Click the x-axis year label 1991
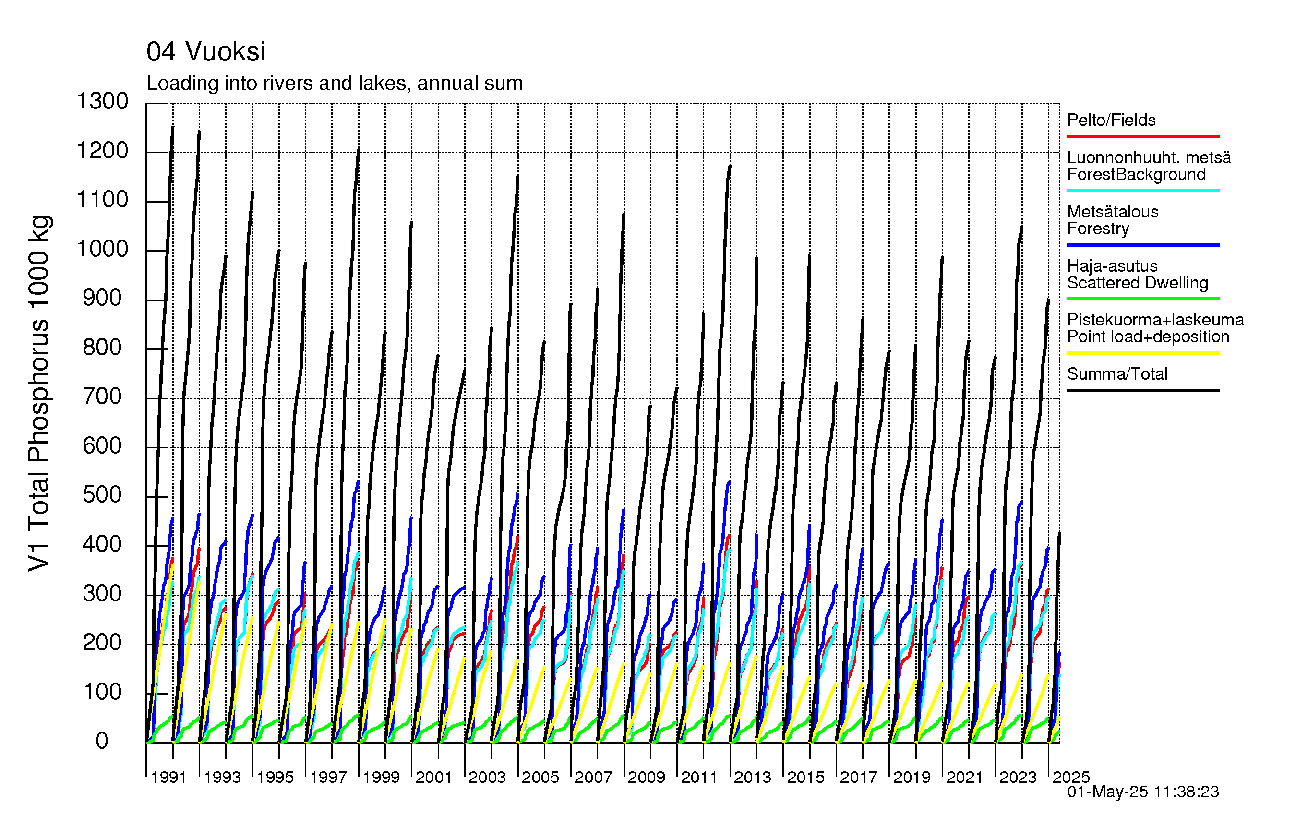This screenshot has width=1296, height=816. click(169, 777)
